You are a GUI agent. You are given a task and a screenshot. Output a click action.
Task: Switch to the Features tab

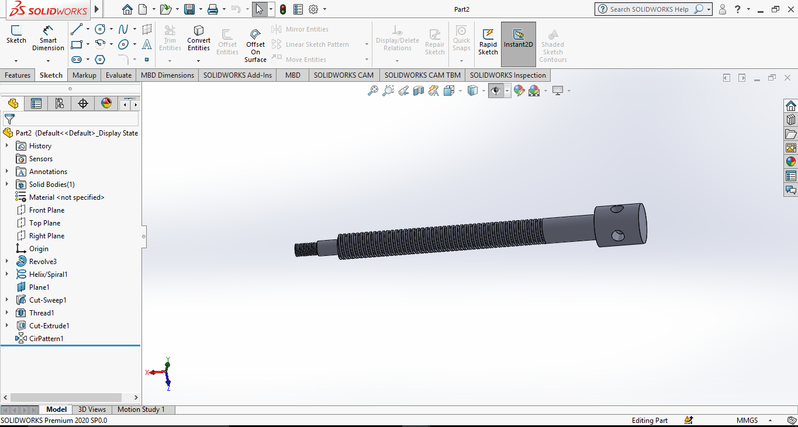(x=18, y=75)
